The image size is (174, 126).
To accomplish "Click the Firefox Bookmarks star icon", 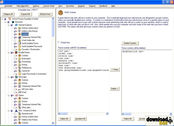I will point(20,59).
